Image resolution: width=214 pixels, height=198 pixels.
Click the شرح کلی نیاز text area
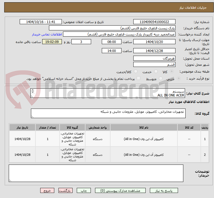click(x=108, y=93)
